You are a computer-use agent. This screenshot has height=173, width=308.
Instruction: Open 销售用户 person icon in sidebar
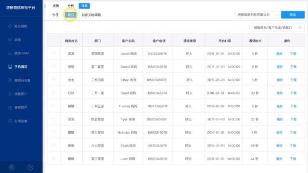coord(10,94)
